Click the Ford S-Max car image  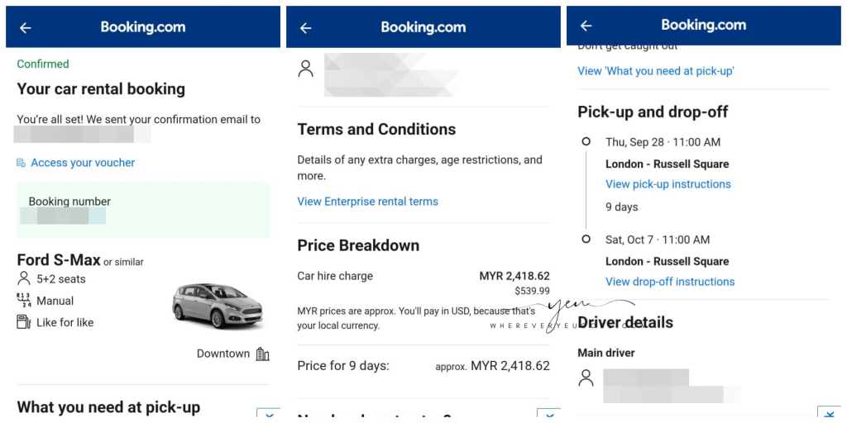tap(218, 306)
